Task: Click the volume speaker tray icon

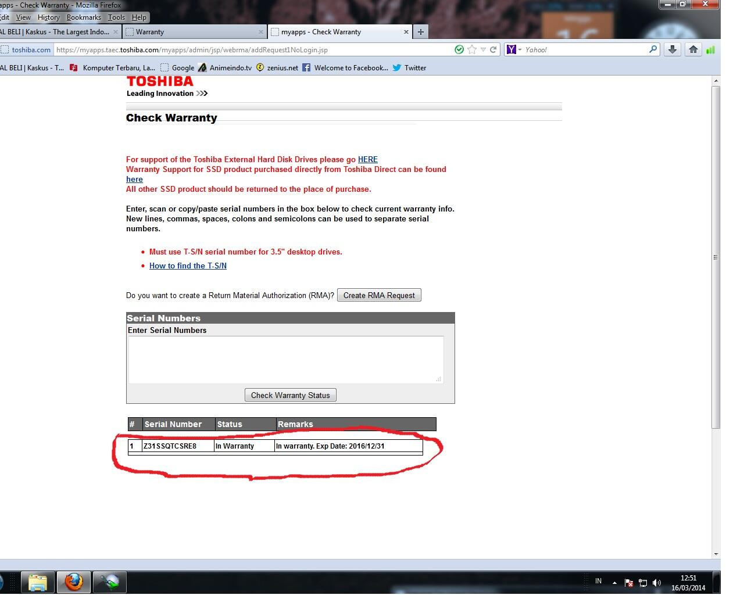Action: tap(657, 582)
